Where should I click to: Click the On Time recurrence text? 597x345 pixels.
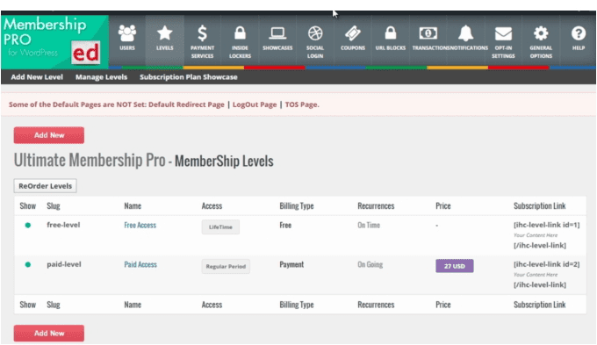369,225
